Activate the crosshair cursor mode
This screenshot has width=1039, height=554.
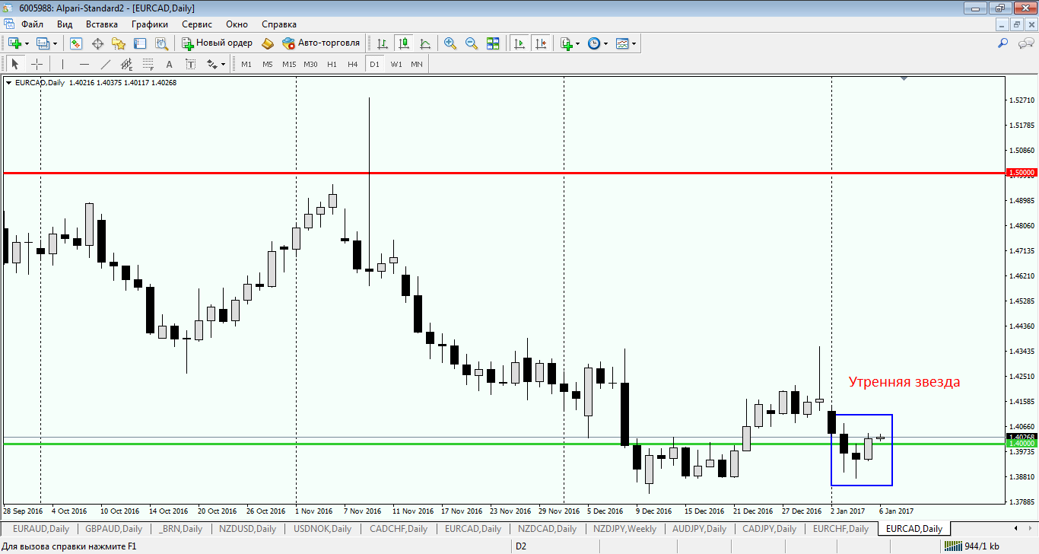coord(37,64)
